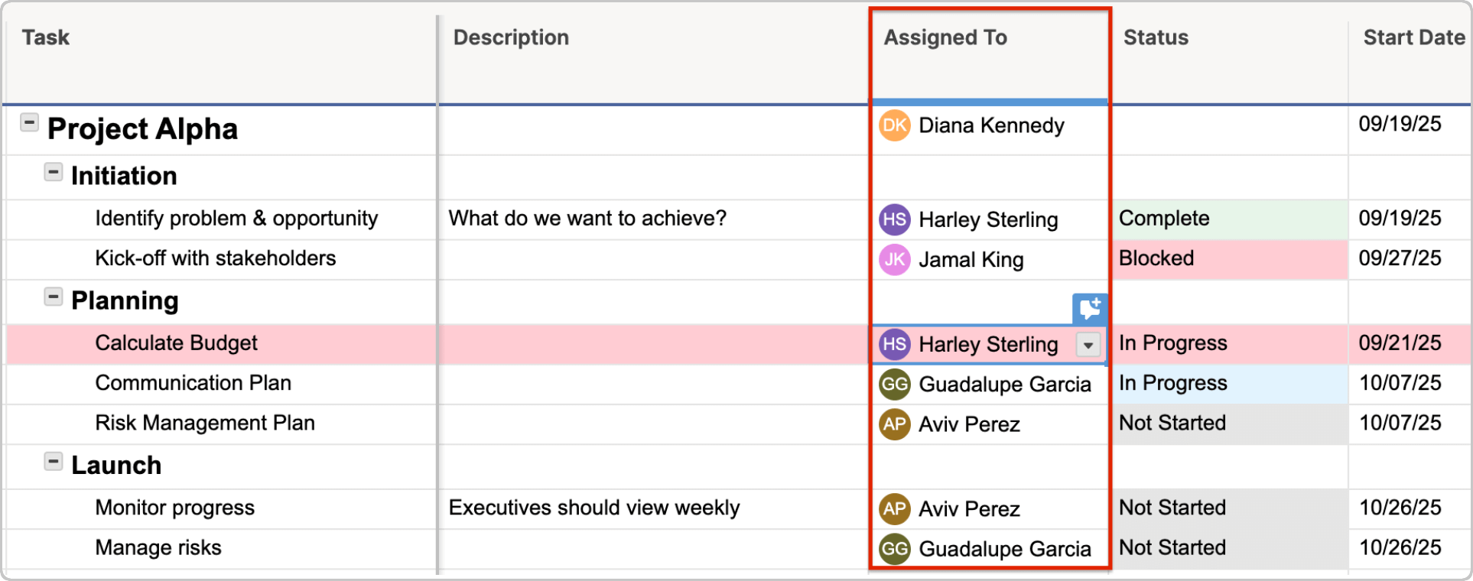This screenshot has height=581, width=1473.
Task: Open the Harley Sterling assignee dropdown arrow
Action: [1088, 345]
